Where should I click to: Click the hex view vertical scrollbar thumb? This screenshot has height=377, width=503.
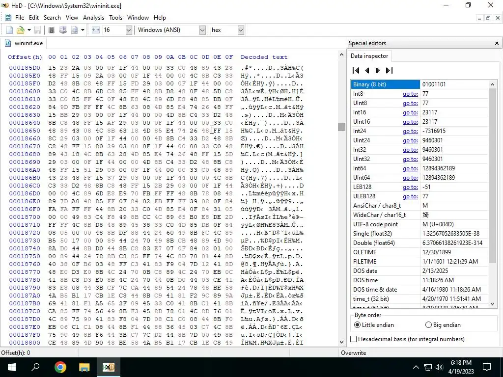tap(341, 127)
